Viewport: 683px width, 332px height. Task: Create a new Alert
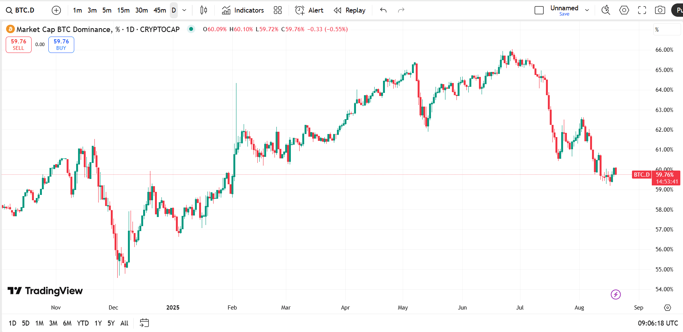click(x=309, y=10)
